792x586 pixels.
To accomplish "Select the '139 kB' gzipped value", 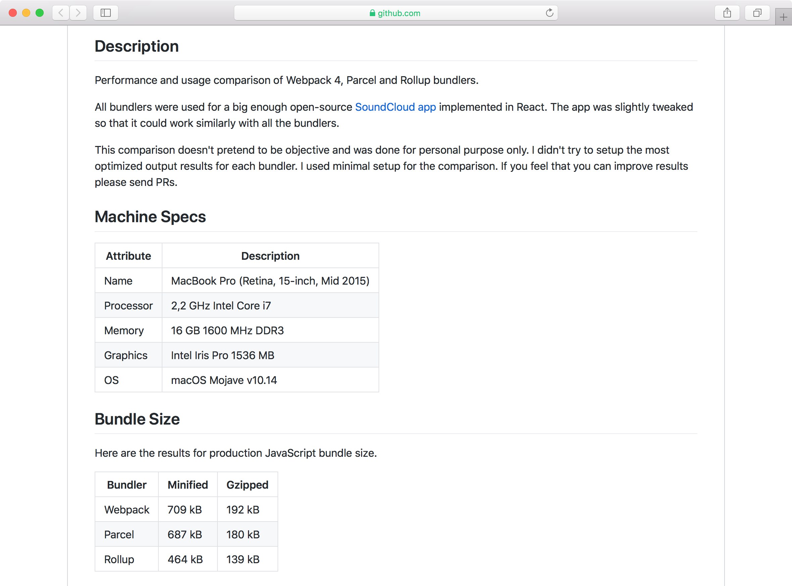I will coord(247,559).
